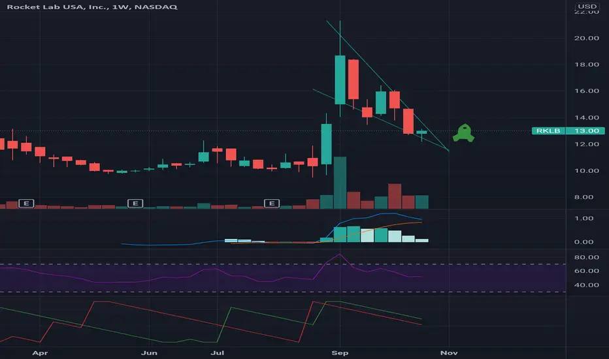Image resolution: width=609 pixels, height=359 pixels.
Task: Click the 1.00 MACD axis label
Action: coord(584,219)
